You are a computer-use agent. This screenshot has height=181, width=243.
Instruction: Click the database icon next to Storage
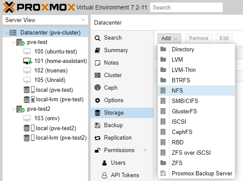click(x=98, y=113)
